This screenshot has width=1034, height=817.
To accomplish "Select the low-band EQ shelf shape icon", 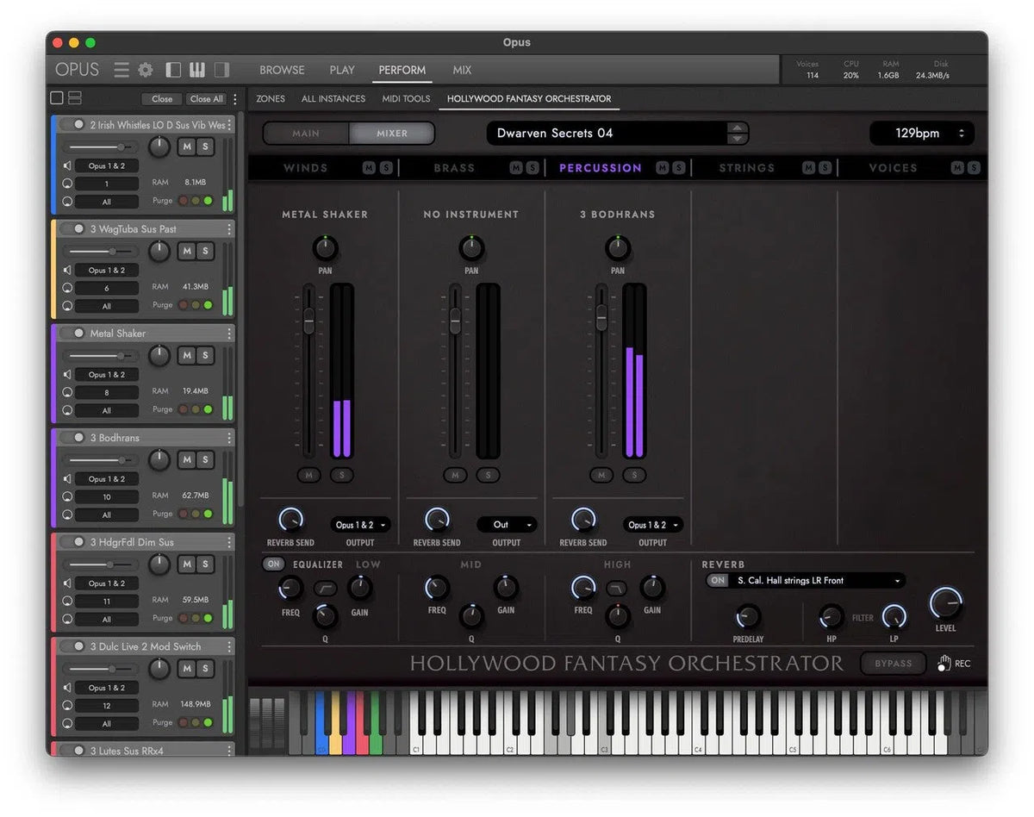I will [x=325, y=589].
